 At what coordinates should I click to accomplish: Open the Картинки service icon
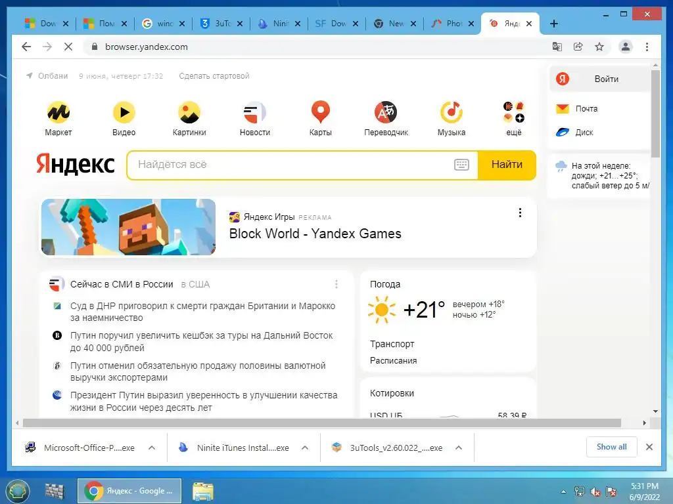tap(189, 112)
